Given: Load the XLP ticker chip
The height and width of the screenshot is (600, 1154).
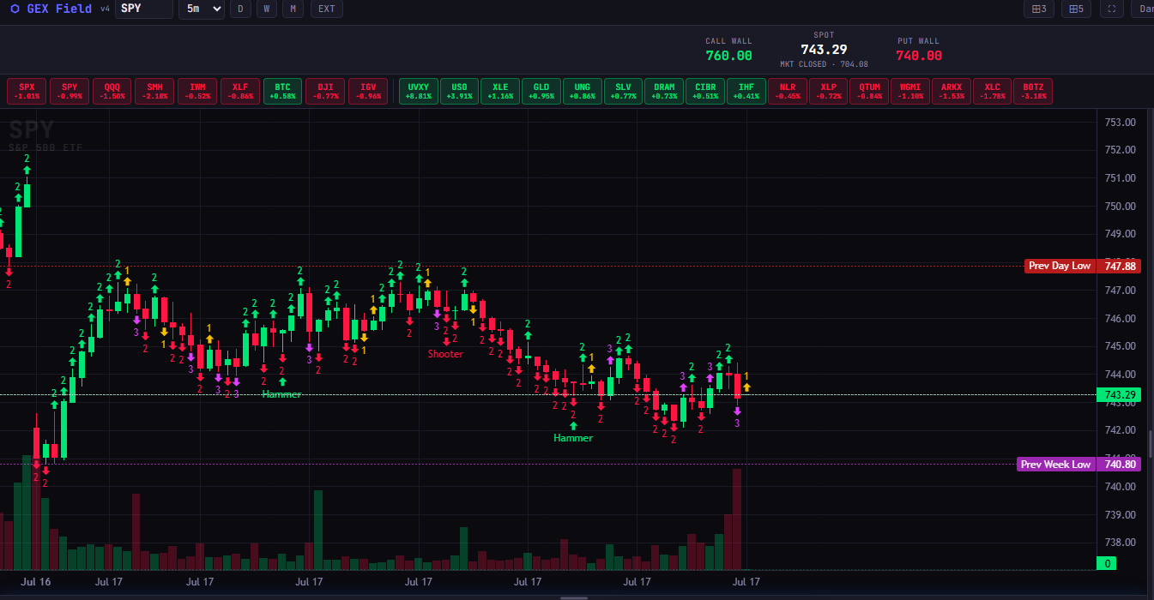Looking at the screenshot, I should tap(828, 91).
